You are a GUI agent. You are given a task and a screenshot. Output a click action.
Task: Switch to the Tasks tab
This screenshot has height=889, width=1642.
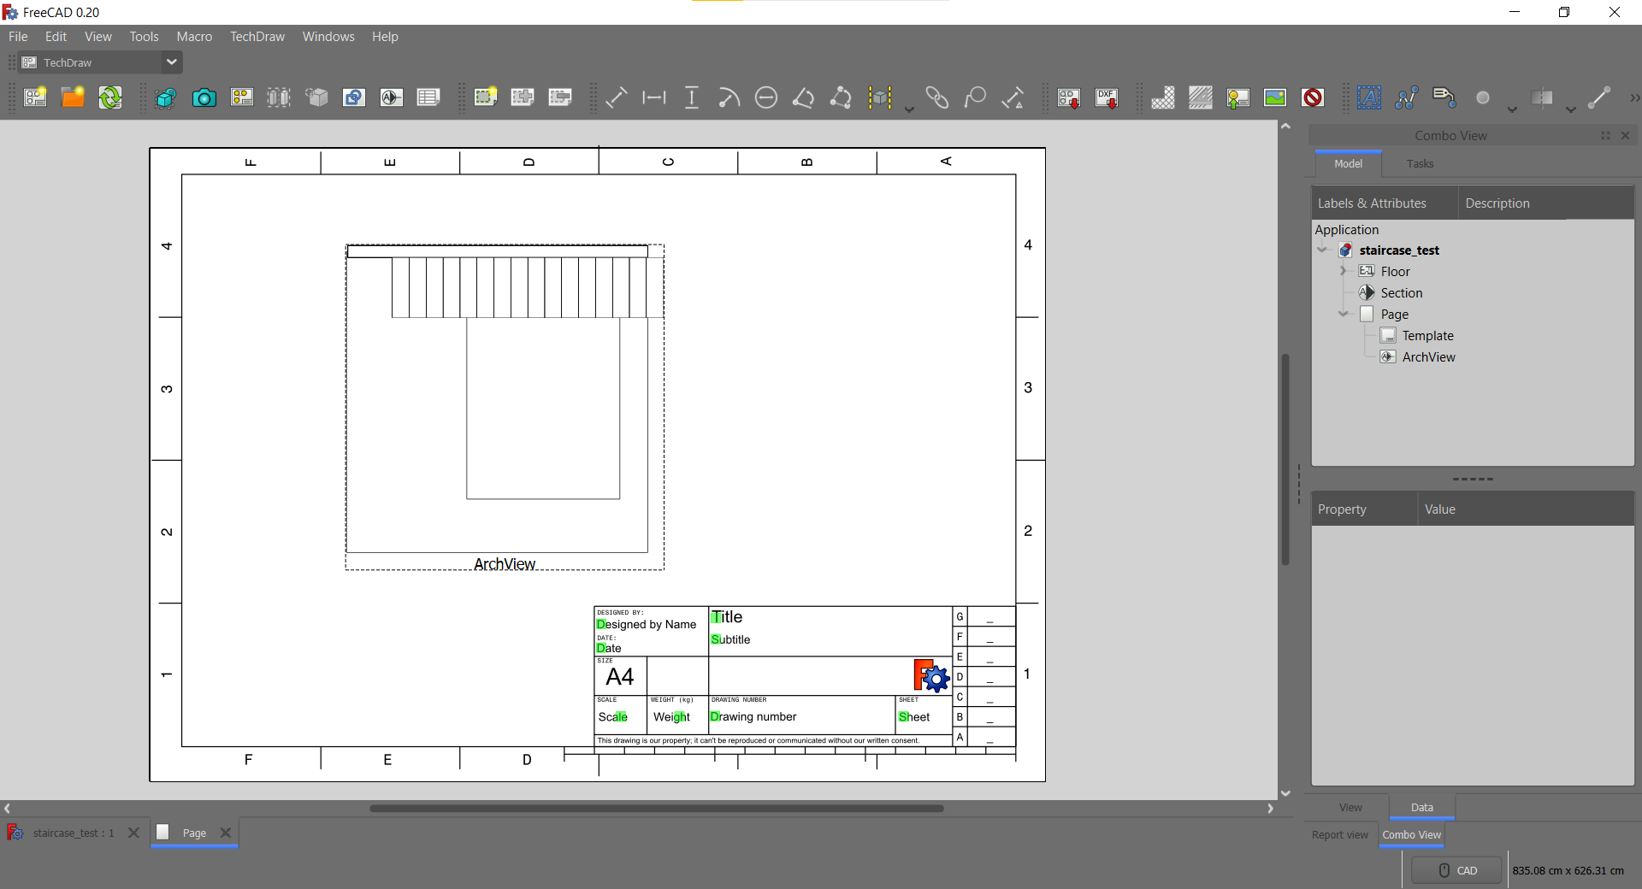(x=1420, y=163)
